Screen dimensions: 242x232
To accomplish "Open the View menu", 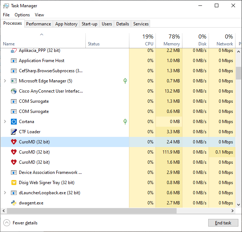I will pos(39,15).
